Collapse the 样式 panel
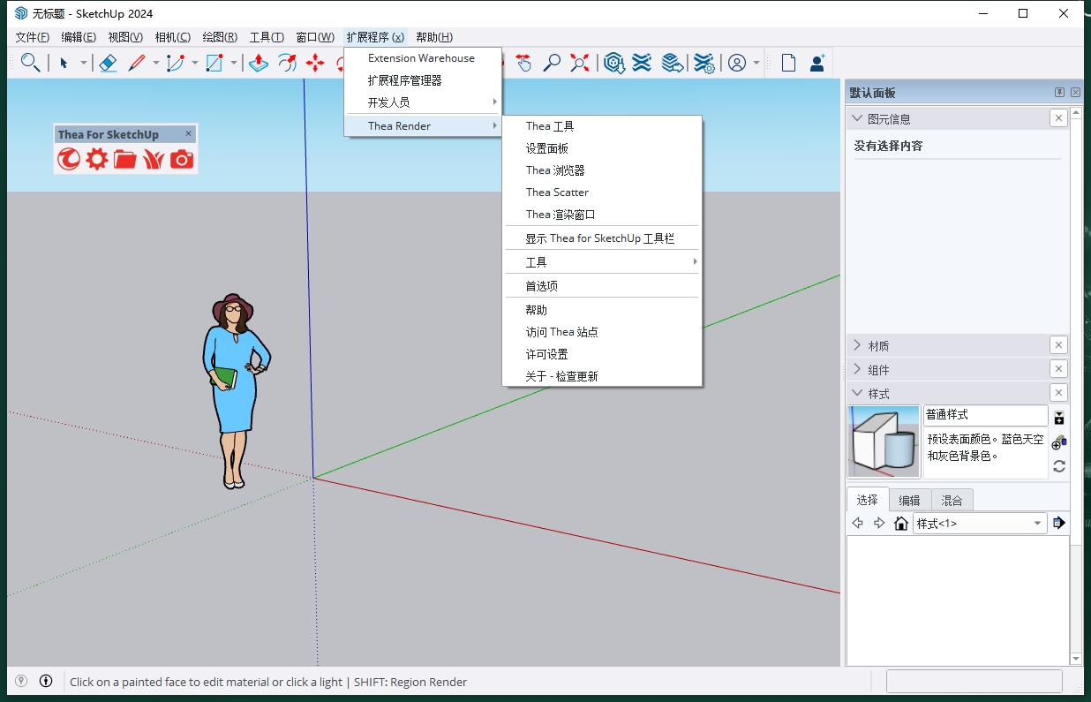 click(856, 393)
